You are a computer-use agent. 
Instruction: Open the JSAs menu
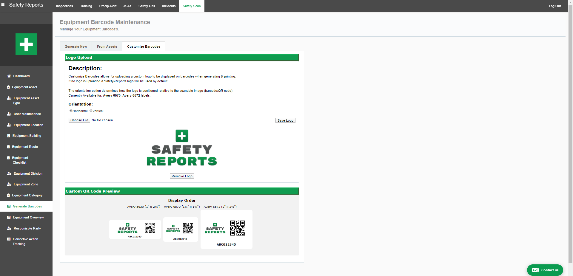tap(127, 6)
